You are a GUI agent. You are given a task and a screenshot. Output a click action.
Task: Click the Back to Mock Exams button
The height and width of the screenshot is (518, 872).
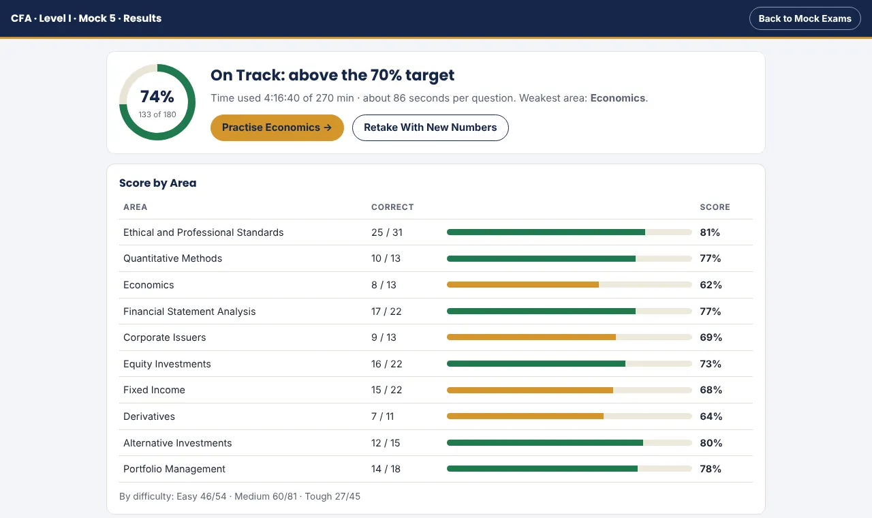click(x=805, y=18)
